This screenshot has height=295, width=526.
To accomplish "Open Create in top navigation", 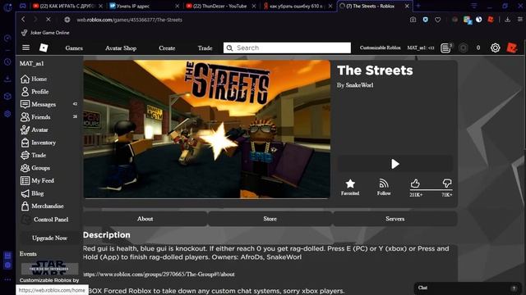I will [x=167, y=48].
